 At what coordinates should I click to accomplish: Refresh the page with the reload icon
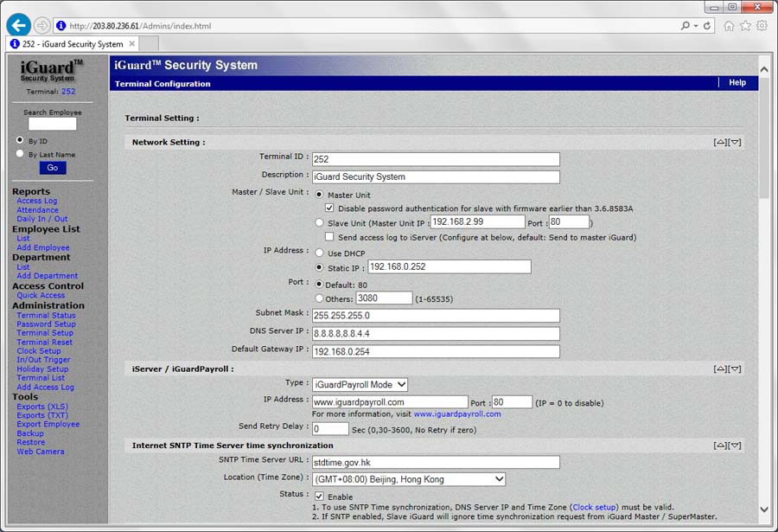point(706,25)
